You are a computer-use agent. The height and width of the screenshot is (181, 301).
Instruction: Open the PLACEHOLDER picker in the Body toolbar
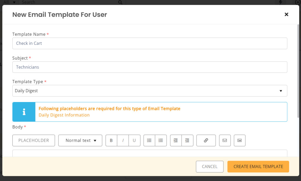point(34,140)
